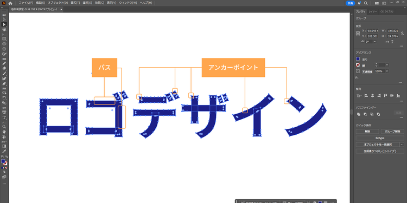The height and width of the screenshot is (203, 407).
Task: Open the notifications bell
Action: [359, 3]
